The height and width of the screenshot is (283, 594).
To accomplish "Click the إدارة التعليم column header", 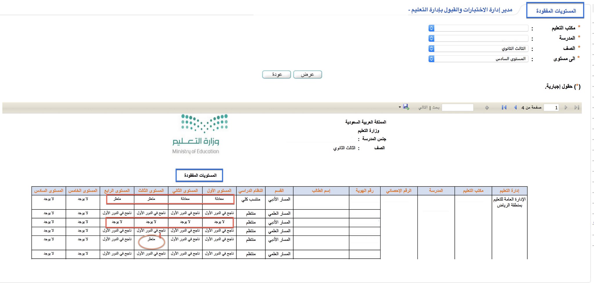I will [x=510, y=191].
